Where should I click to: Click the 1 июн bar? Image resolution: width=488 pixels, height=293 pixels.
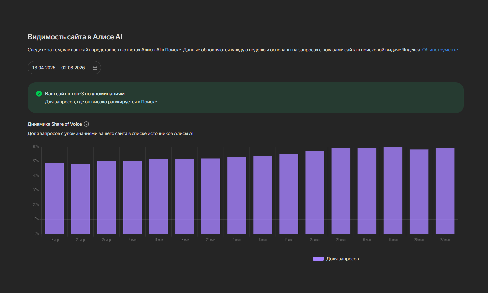(x=237, y=195)
